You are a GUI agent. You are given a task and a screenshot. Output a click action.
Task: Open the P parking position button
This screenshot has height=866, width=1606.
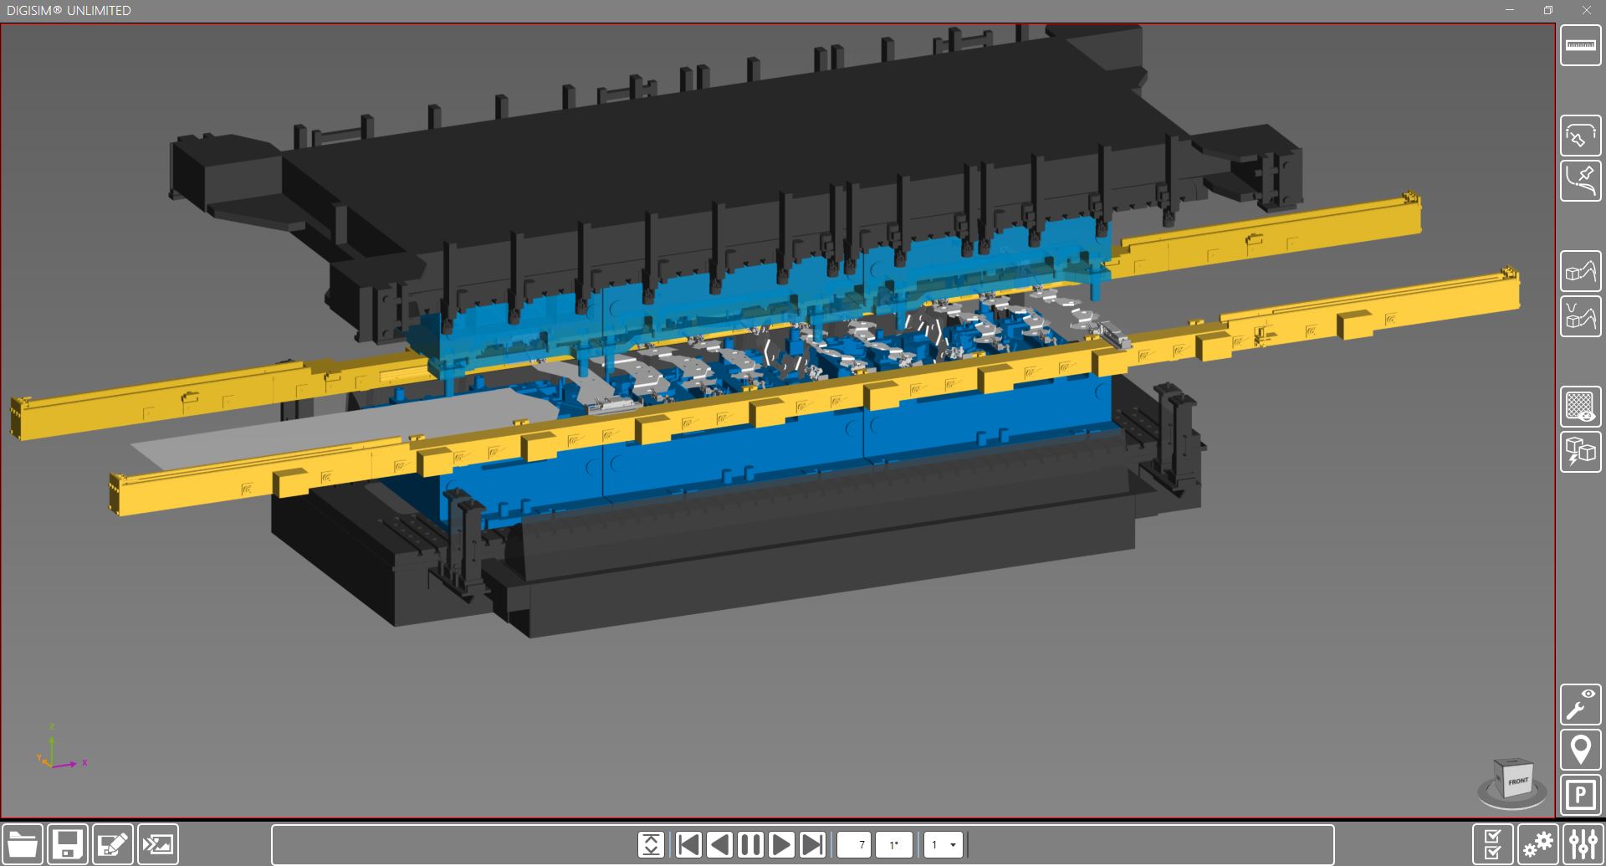point(1580,794)
